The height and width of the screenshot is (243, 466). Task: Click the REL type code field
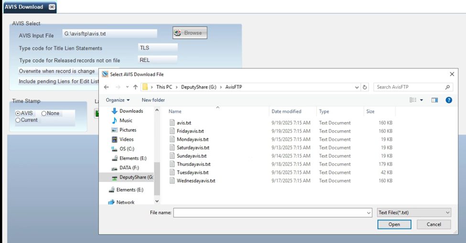coord(158,60)
